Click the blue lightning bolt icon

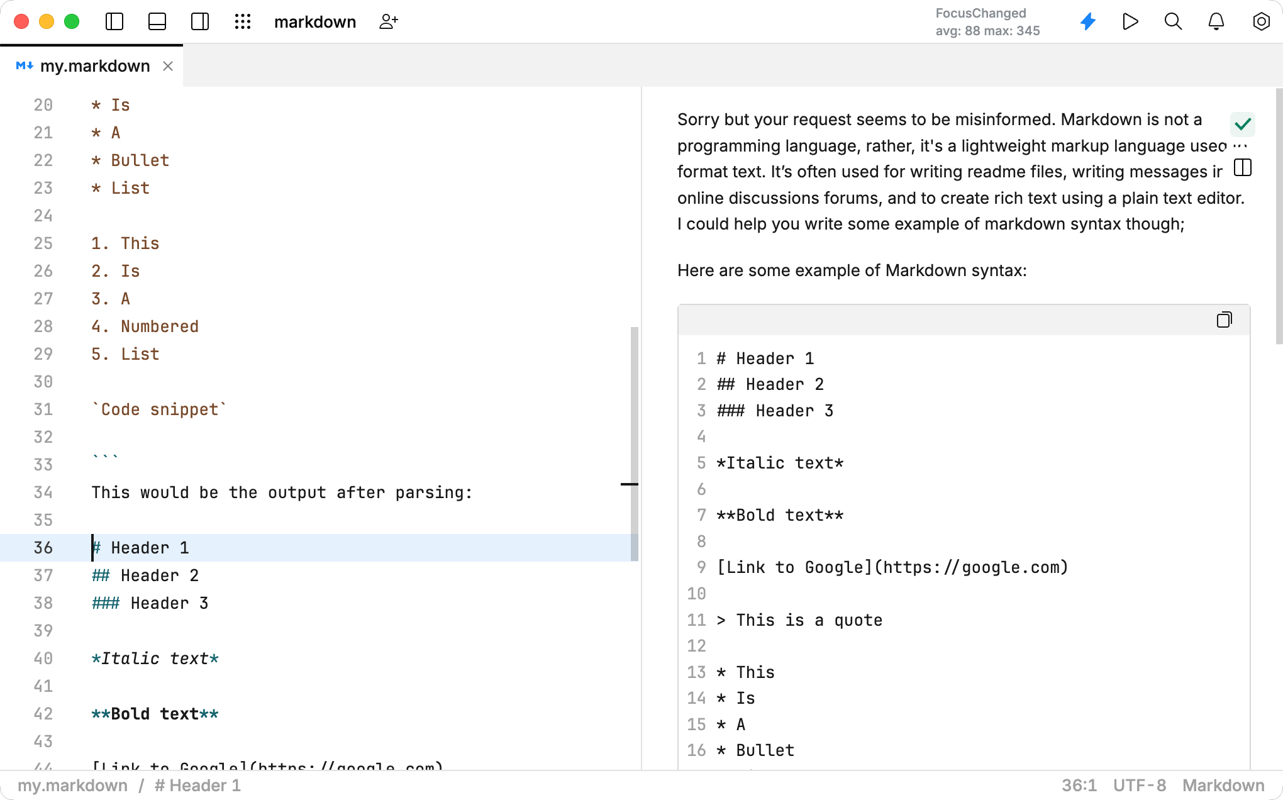tap(1088, 22)
